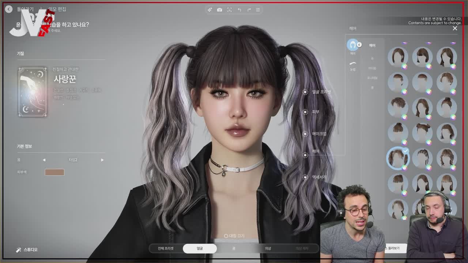Viewport: 468px width, 263px height.
Task: Select the 피부 skin hotspot
Action: tap(305, 112)
